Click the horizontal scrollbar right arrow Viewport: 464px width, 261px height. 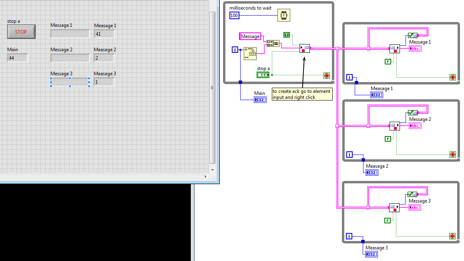207,177
